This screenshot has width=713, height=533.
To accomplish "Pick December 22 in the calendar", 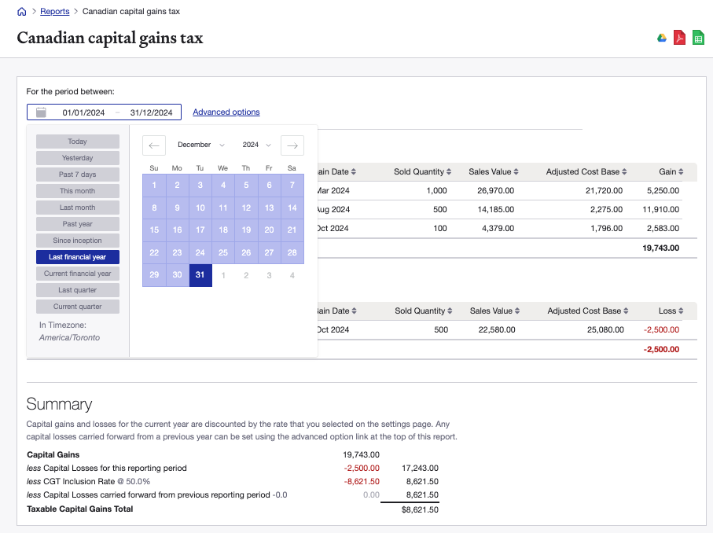I will pyautogui.click(x=154, y=253).
